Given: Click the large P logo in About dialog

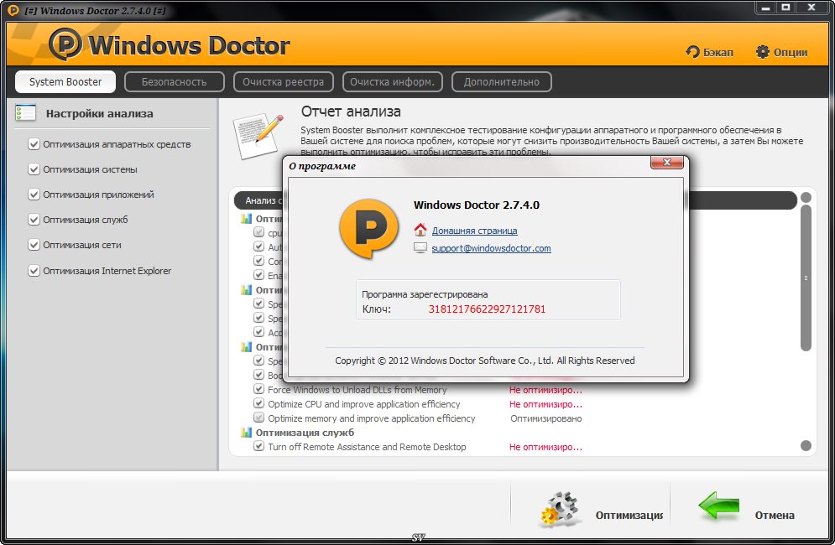Looking at the screenshot, I should coord(368,229).
